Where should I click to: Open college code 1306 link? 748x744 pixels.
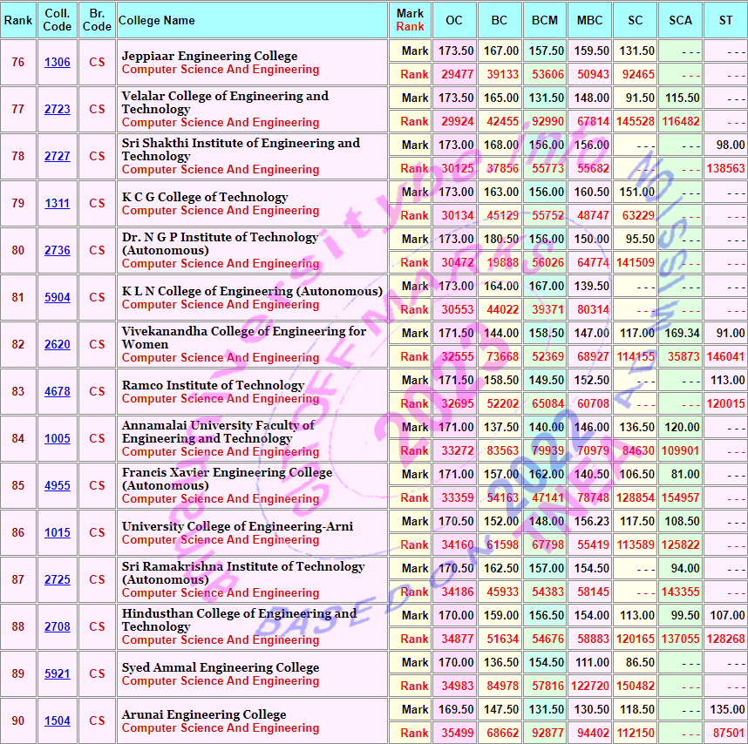[58, 63]
